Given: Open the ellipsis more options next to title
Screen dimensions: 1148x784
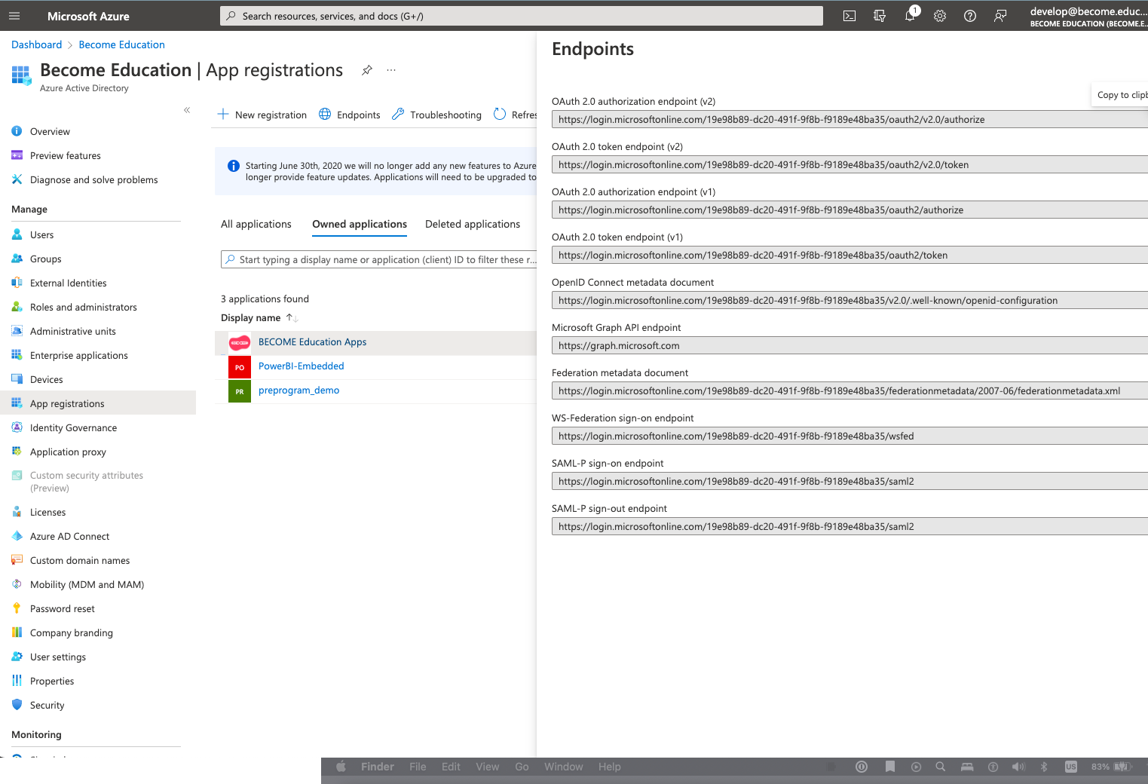Looking at the screenshot, I should pos(391,70).
